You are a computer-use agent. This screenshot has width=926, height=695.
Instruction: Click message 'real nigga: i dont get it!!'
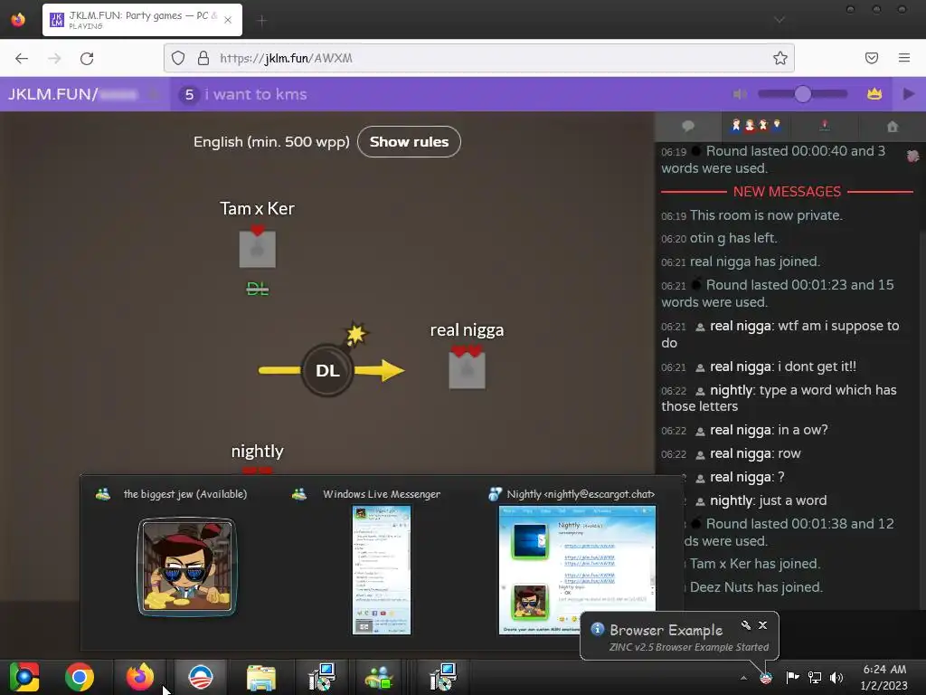click(783, 367)
